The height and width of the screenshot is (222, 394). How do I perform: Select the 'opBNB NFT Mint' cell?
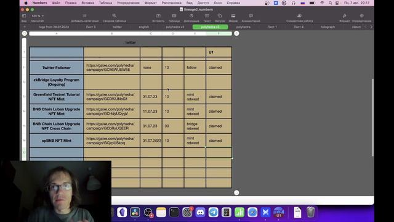click(57, 141)
